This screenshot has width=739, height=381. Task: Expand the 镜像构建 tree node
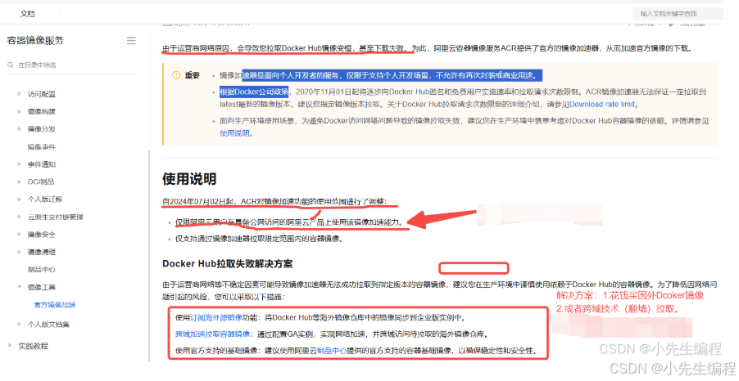click(x=20, y=111)
